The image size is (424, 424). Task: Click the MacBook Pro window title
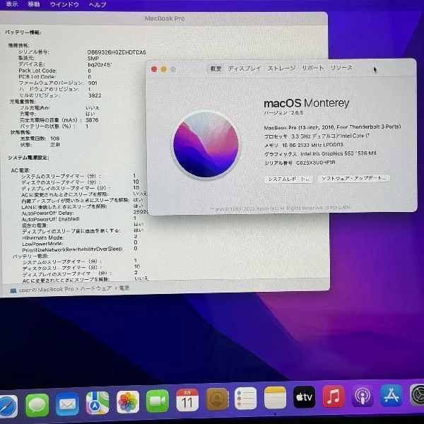coord(165,18)
